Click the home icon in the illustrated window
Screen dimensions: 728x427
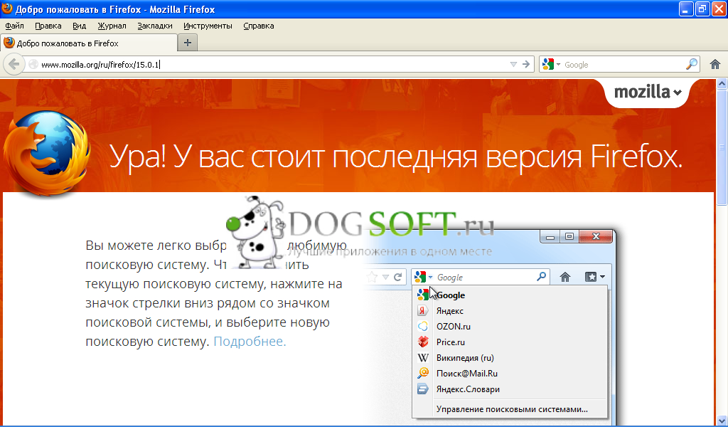pyautogui.click(x=565, y=278)
